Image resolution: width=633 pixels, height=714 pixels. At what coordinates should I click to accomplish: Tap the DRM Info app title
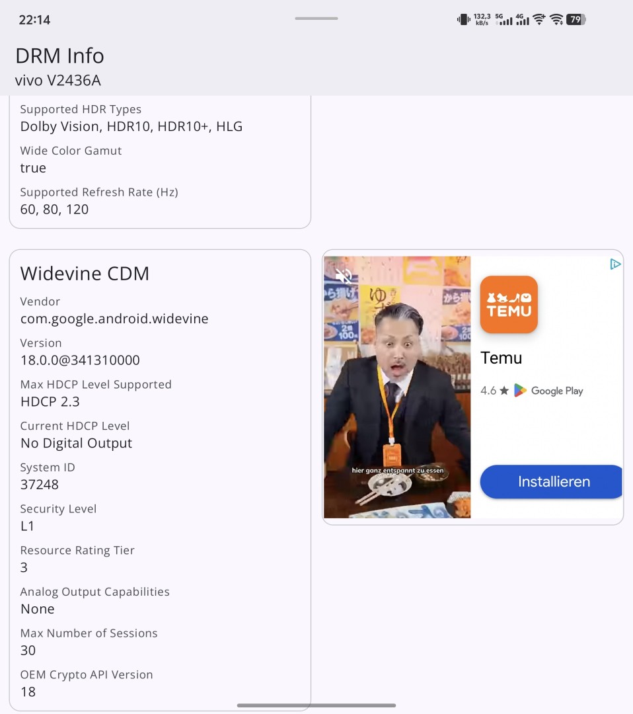[59, 56]
